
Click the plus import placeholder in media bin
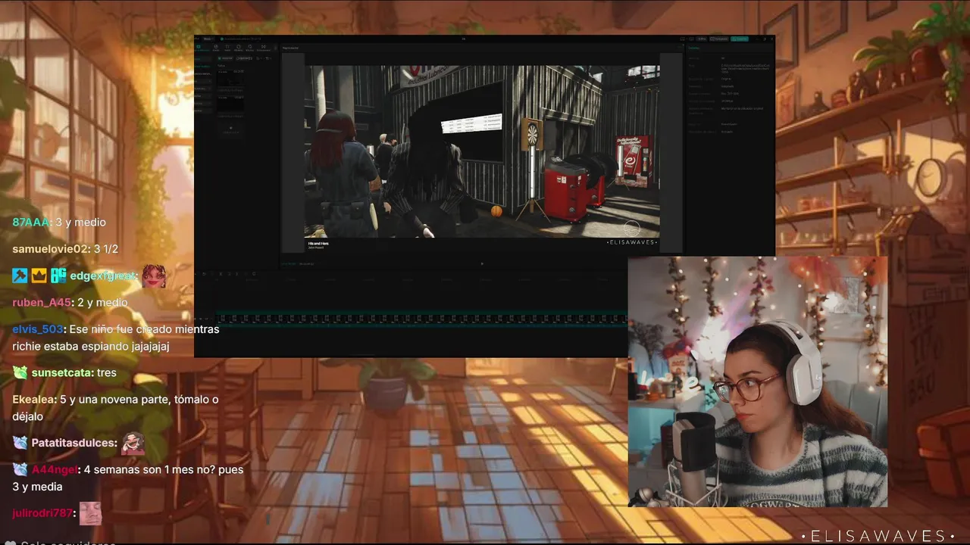click(x=231, y=129)
